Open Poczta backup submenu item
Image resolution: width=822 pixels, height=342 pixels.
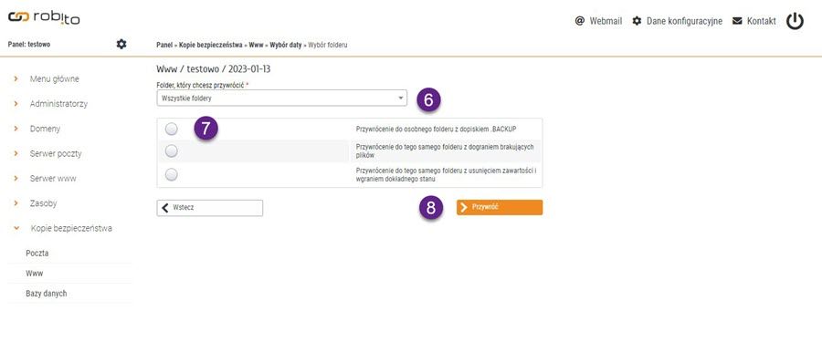pos(37,253)
